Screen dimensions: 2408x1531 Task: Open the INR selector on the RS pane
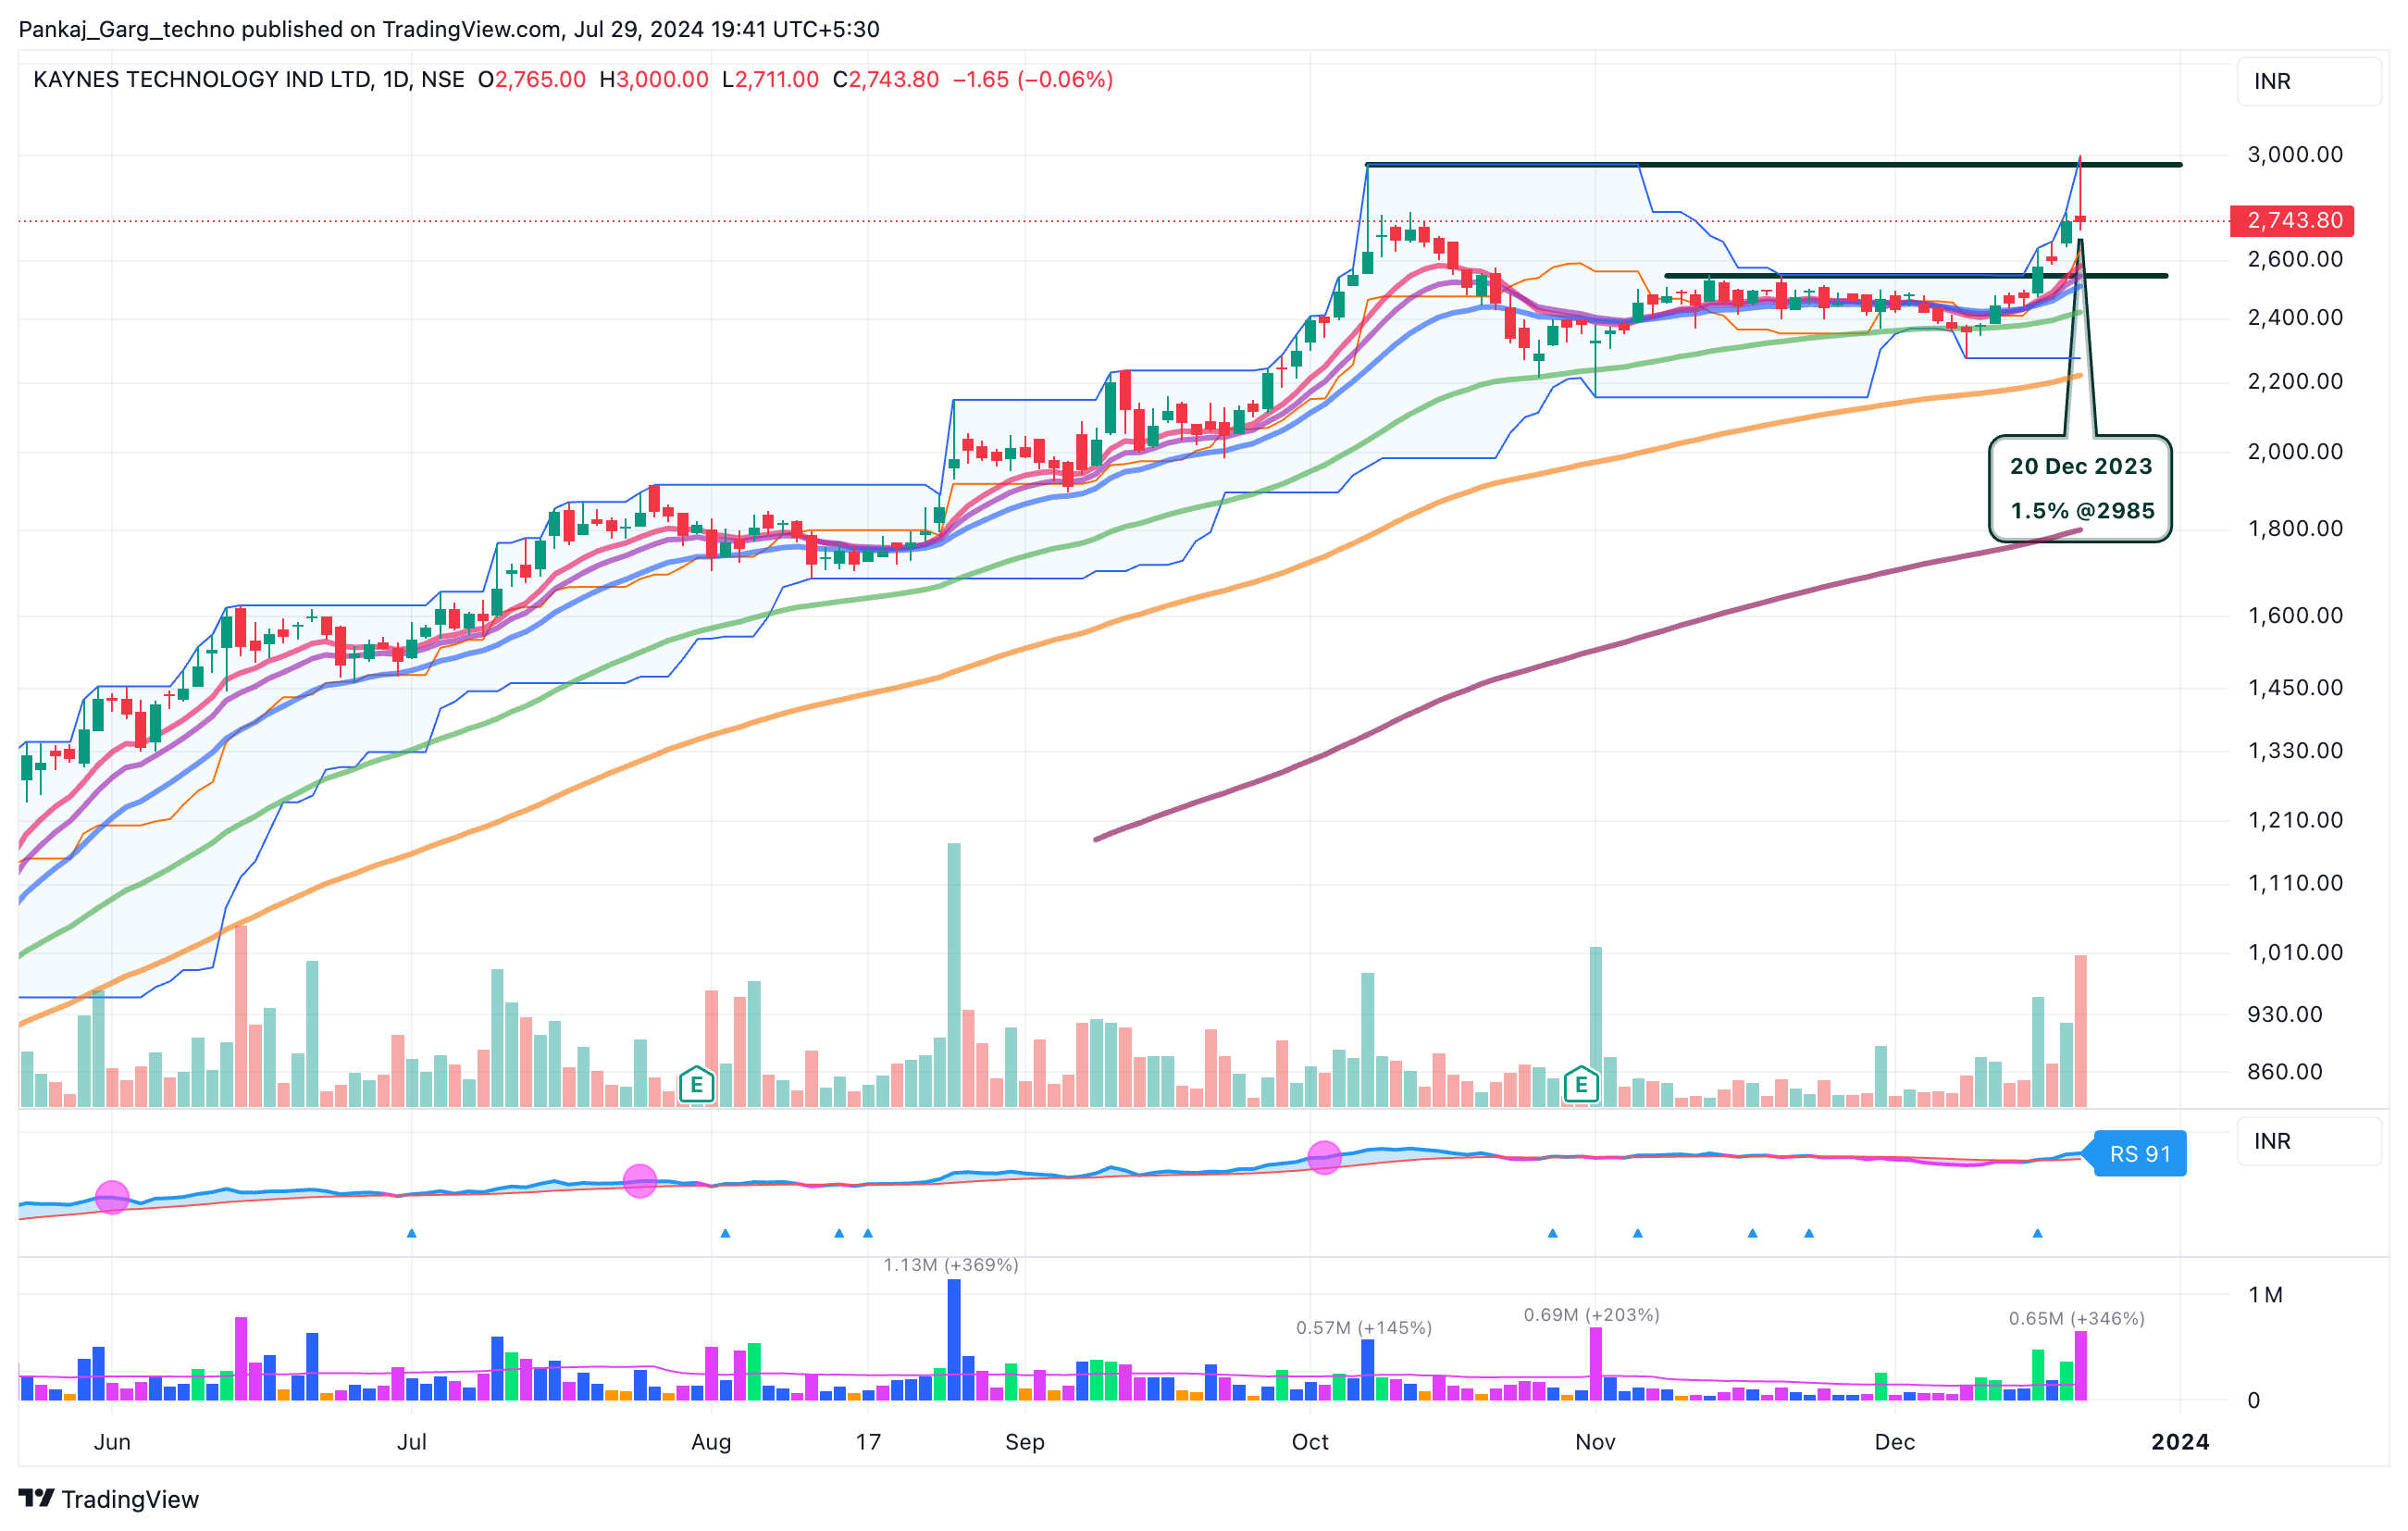click(x=2308, y=1141)
